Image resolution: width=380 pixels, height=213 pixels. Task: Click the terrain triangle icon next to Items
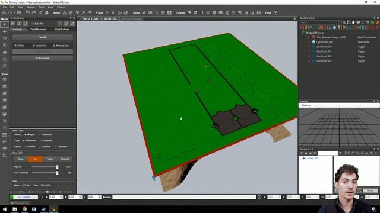pos(64,12)
